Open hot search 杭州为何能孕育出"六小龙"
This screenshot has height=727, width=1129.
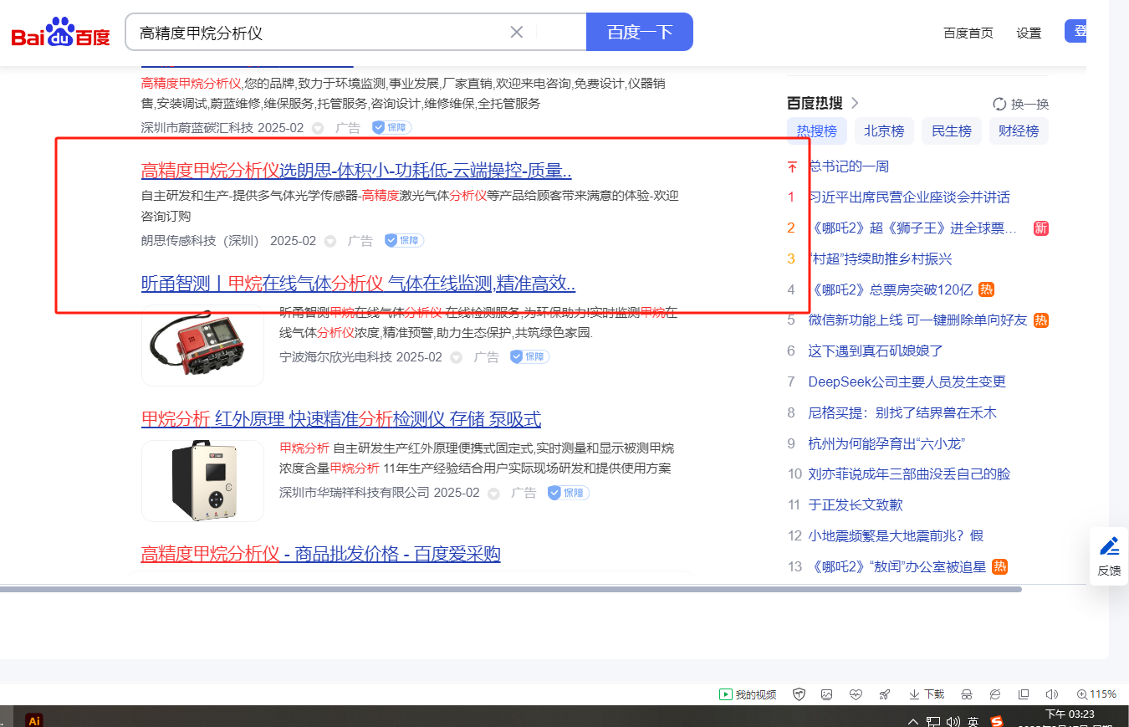pyautogui.click(x=888, y=443)
